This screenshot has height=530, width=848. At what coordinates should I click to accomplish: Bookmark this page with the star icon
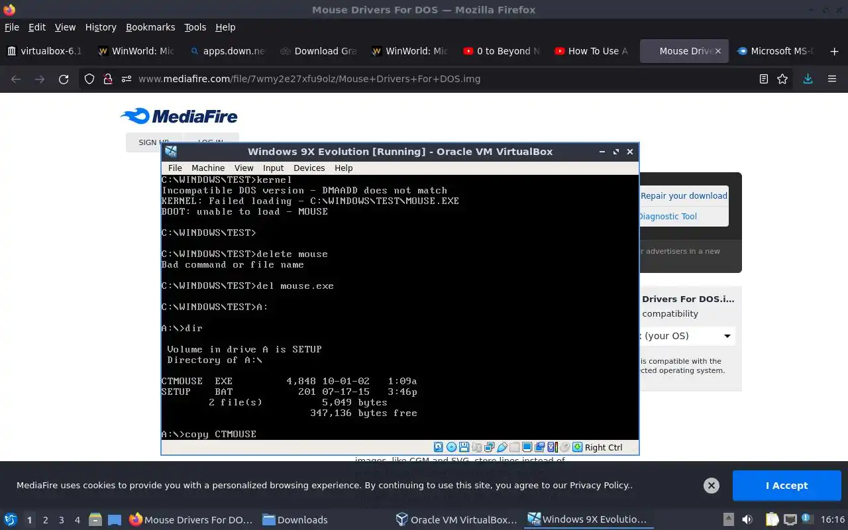tap(782, 79)
